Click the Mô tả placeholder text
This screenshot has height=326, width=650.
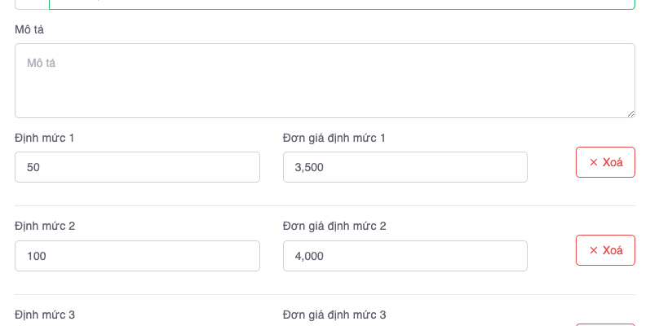(x=41, y=63)
